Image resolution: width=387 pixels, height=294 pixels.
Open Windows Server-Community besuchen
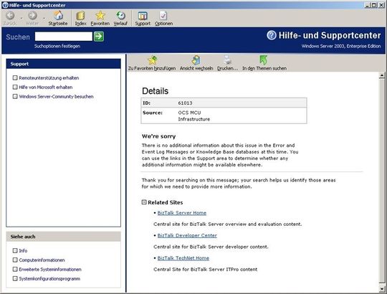57,97
